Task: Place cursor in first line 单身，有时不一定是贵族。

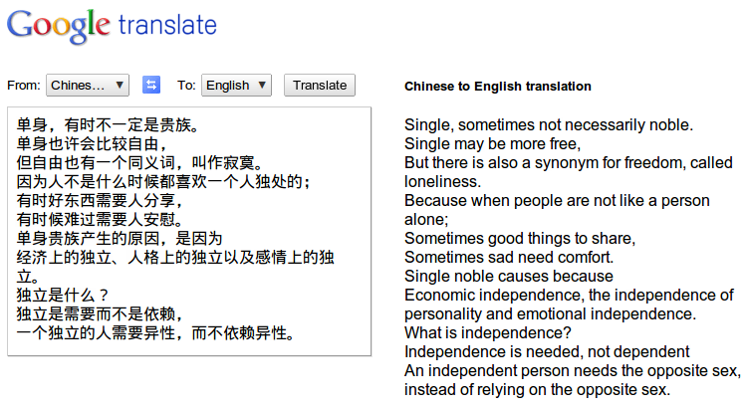Action: tap(108, 125)
